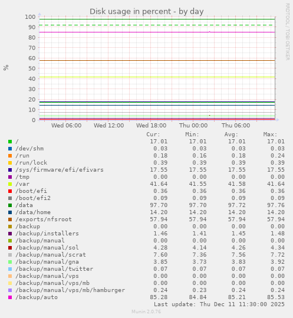Click the /backup/auto max value 85.53
The width and height of the screenshot is (293, 318).
[x=276, y=297]
